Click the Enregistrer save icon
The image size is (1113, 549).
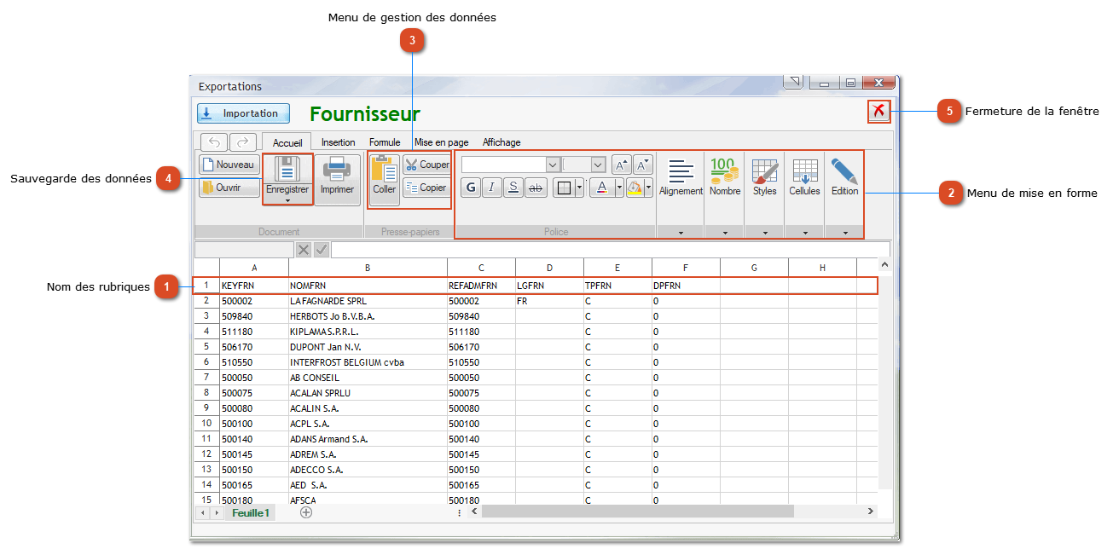tap(287, 173)
